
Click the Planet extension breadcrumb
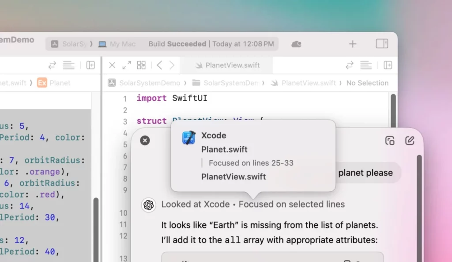tap(54, 83)
